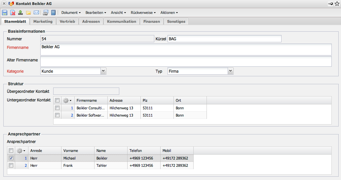Click the document icon with red X
The width and height of the screenshot is (341, 180).
[13, 13]
